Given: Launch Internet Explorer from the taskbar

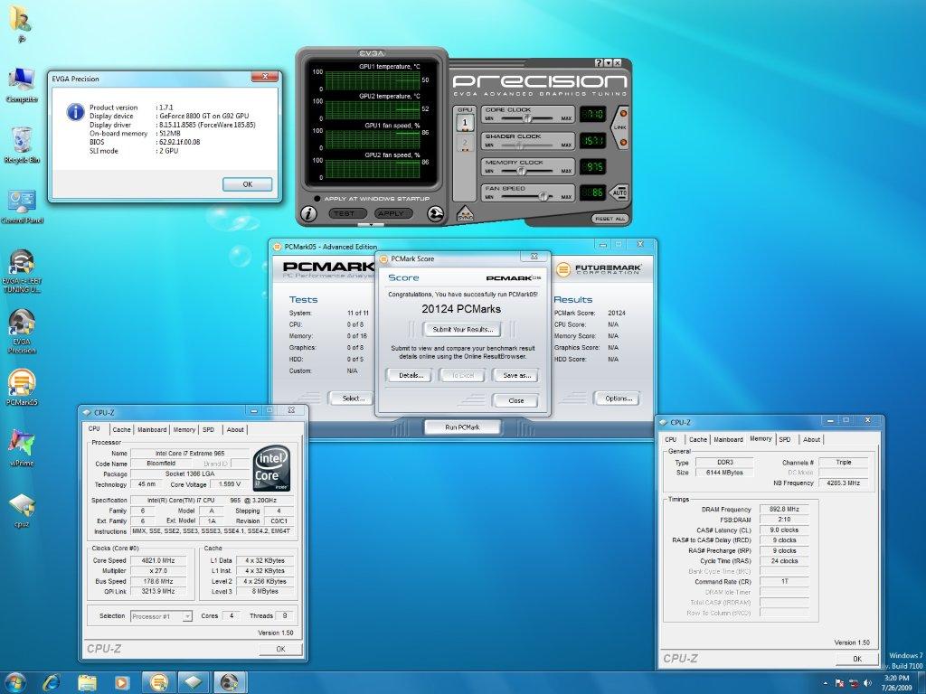Looking at the screenshot, I should click(x=52, y=683).
